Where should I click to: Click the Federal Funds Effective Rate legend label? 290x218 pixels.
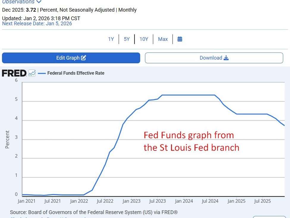tap(76, 73)
